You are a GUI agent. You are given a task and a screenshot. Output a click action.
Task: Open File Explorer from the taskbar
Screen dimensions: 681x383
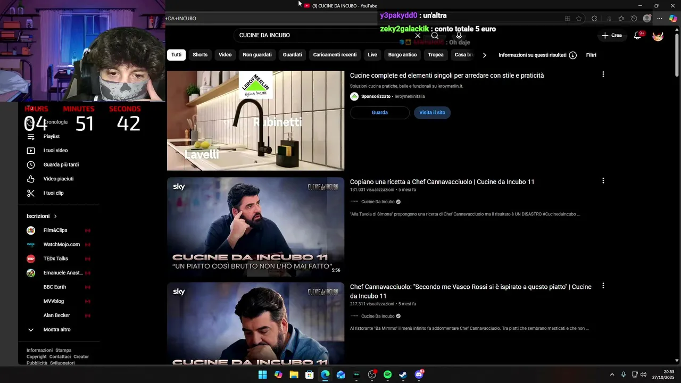click(x=294, y=374)
